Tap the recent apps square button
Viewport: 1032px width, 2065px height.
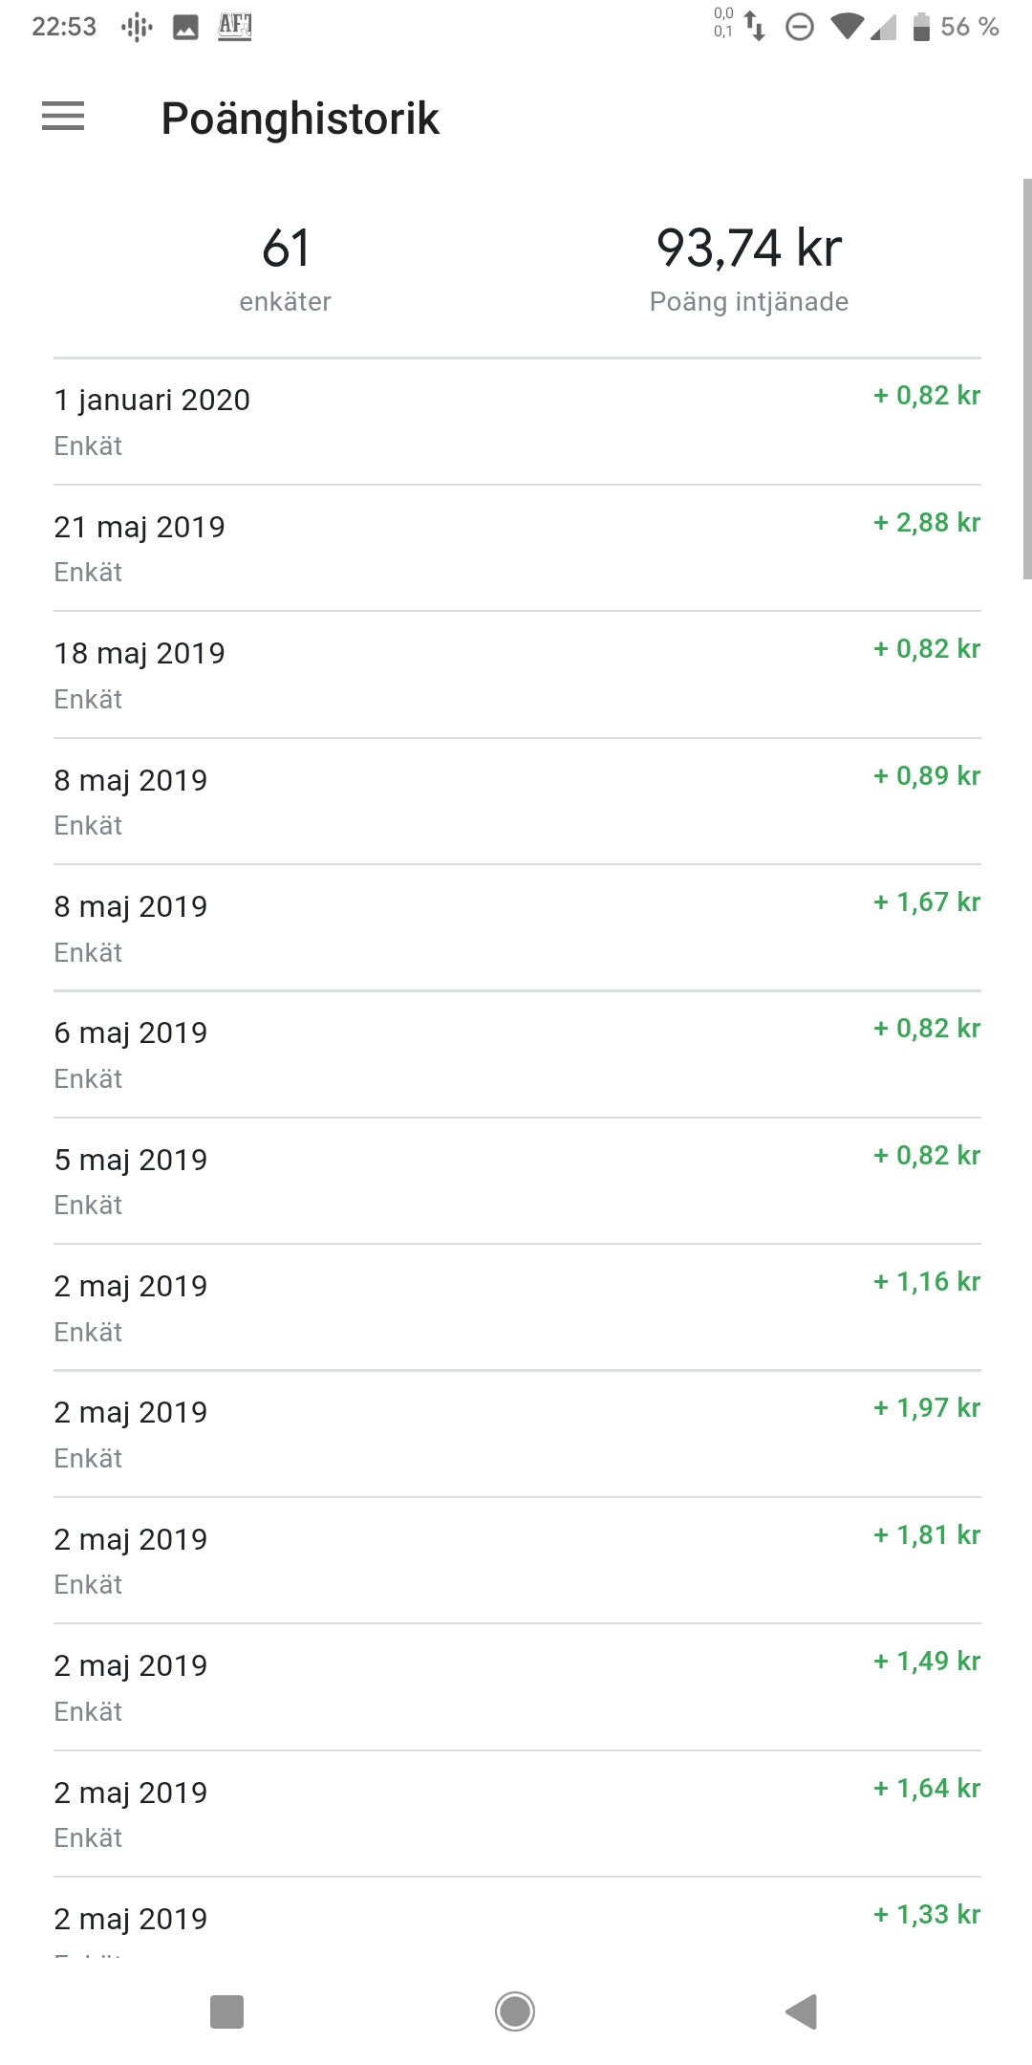coord(227,2011)
